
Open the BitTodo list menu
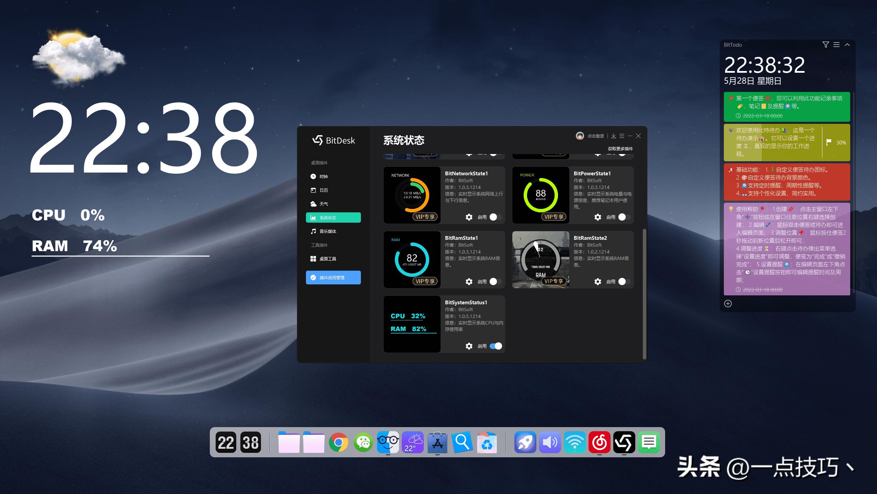pyautogui.click(x=836, y=45)
